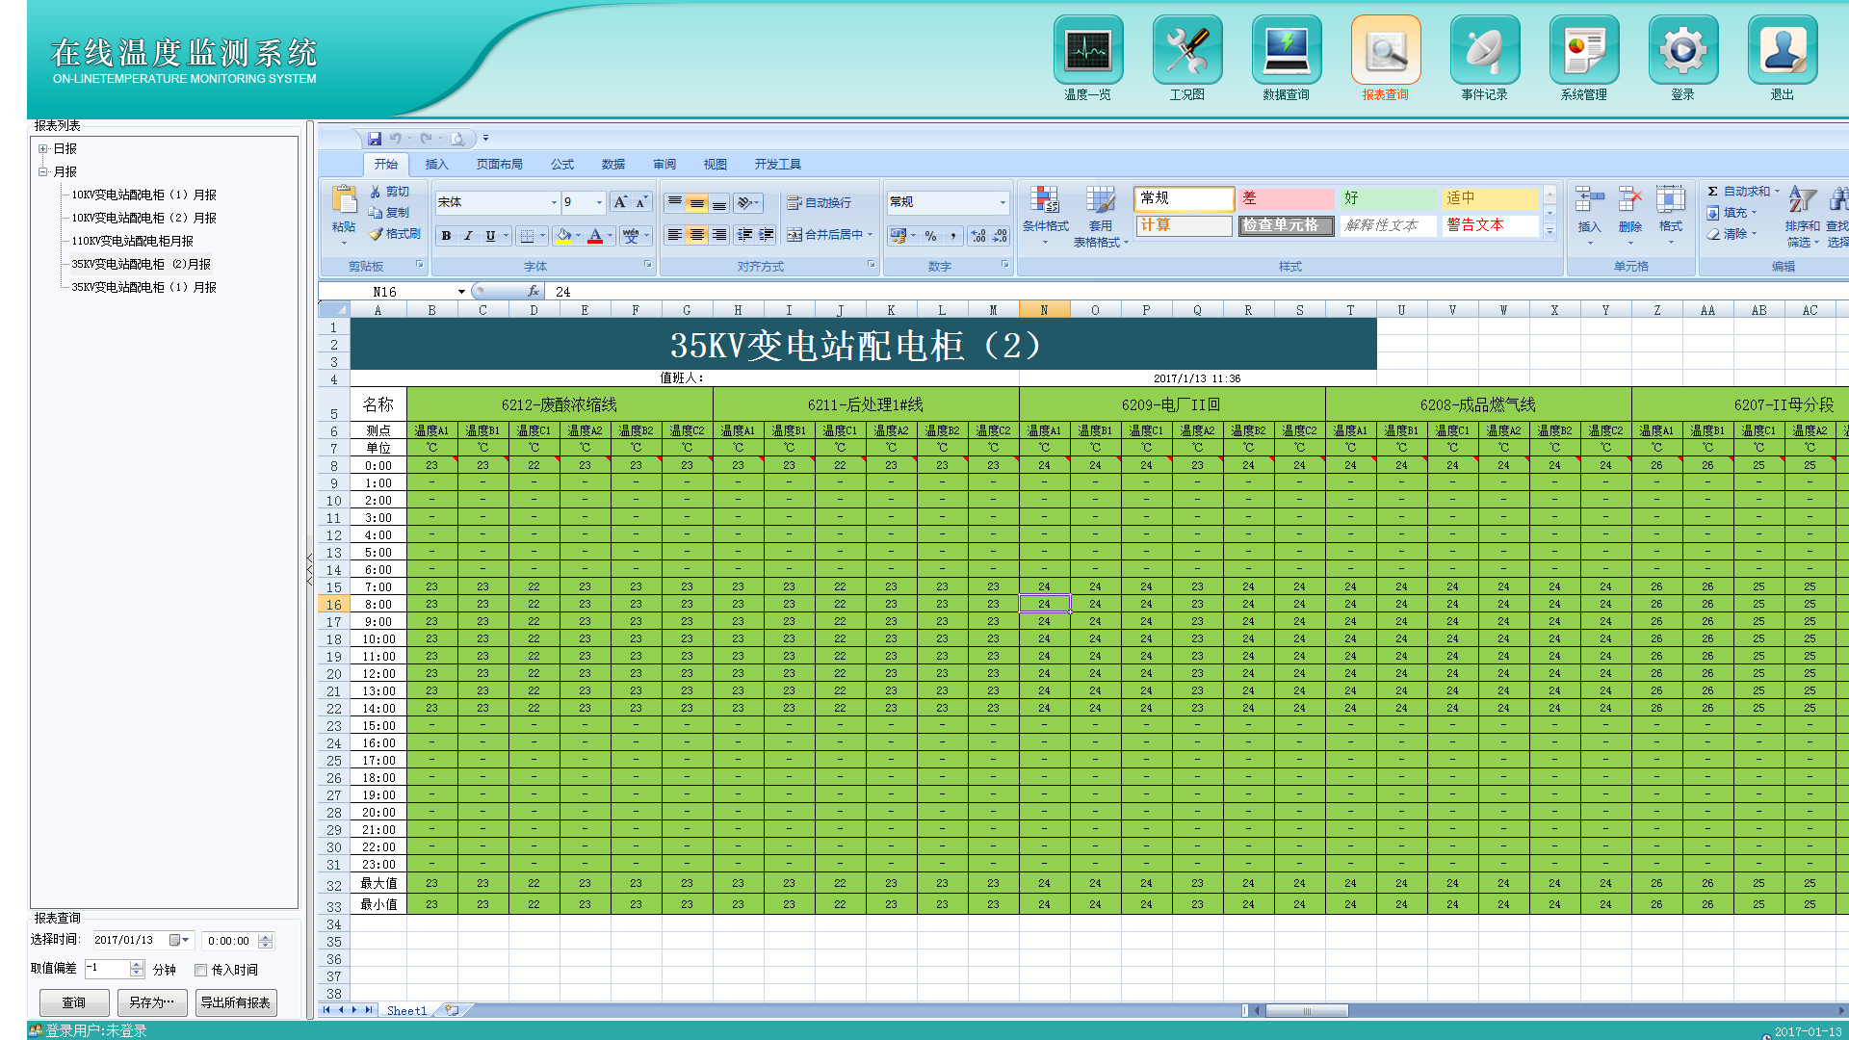Toggle 自动换行 wrap text
Screen dimensions: 1849x1040
(819, 202)
